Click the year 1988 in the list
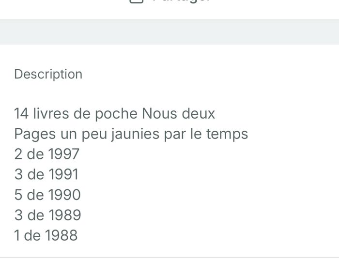 coord(61,235)
